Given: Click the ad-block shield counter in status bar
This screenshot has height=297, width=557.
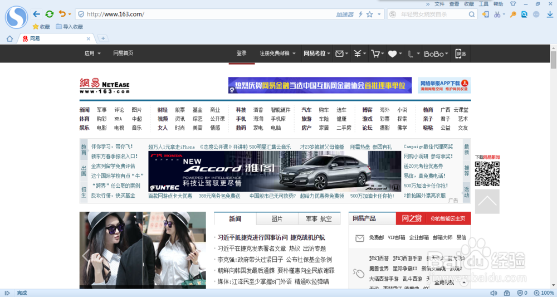Looking at the screenshot, I should (x=522, y=293).
